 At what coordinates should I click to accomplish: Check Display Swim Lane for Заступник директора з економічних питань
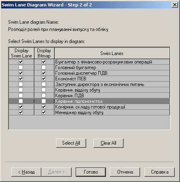[x=21, y=84]
